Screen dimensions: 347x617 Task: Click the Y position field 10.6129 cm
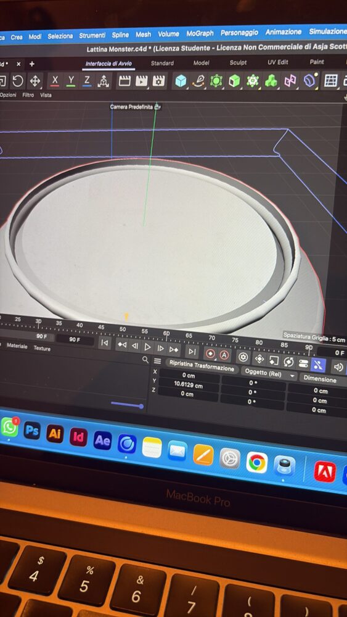pos(189,384)
